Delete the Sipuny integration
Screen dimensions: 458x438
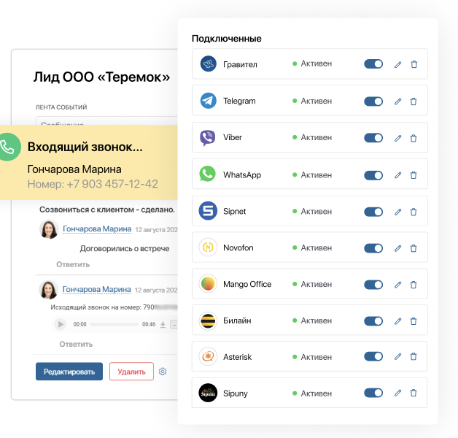[x=414, y=393]
